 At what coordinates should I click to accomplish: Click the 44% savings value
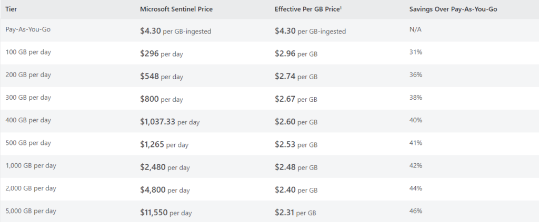point(416,188)
